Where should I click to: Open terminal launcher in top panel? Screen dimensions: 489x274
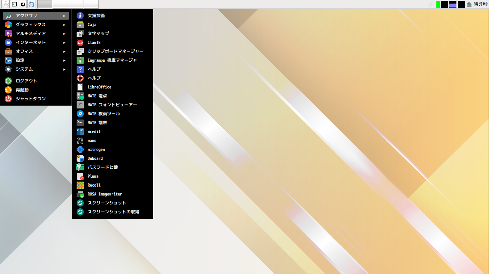pos(14,4)
